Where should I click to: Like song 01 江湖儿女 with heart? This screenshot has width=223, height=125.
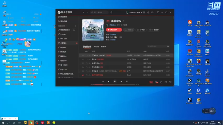click(x=87, y=55)
